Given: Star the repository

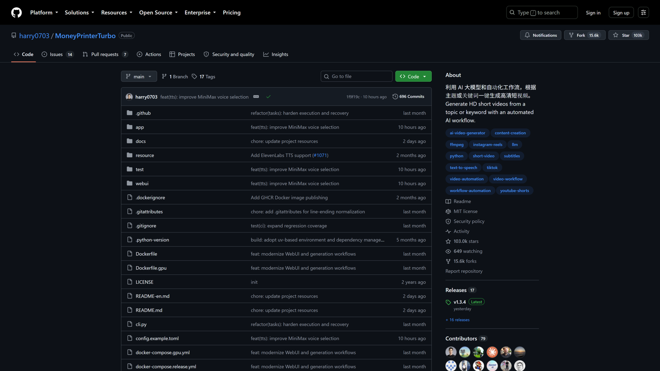Looking at the screenshot, I should [629, 35].
